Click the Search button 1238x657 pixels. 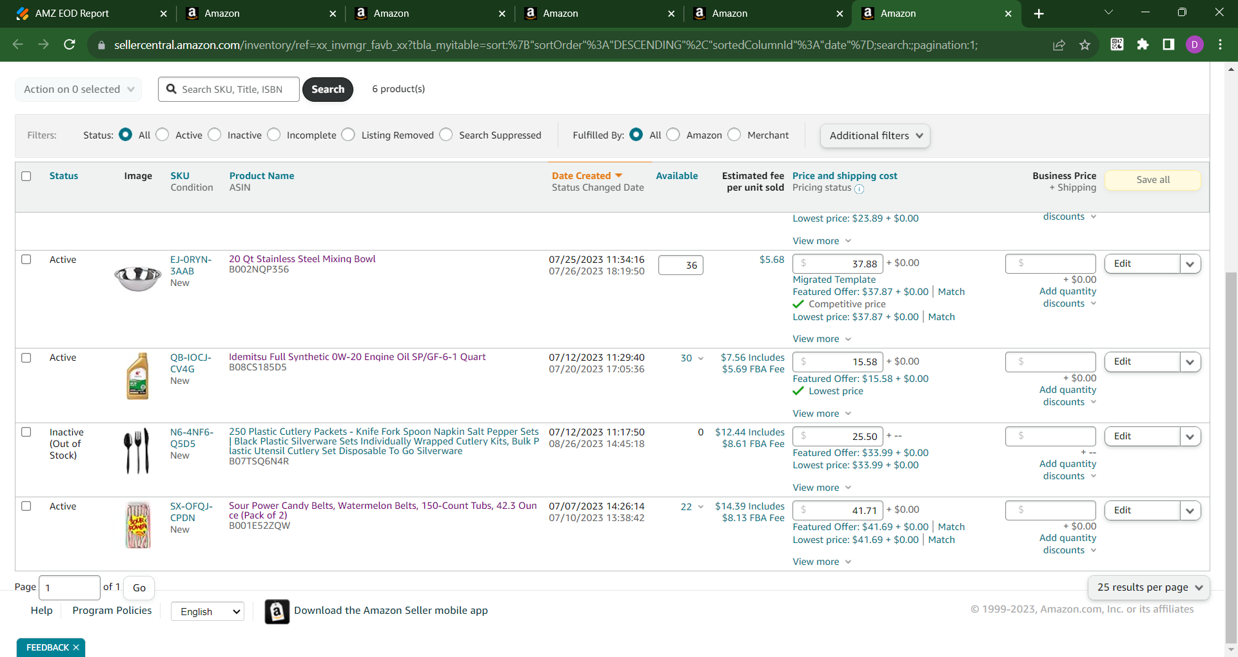pyautogui.click(x=328, y=90)
